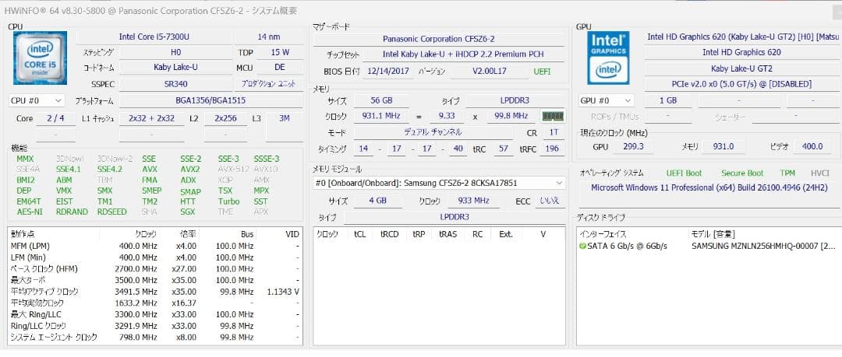Screen dimensions: 842x357
Task: Click the SGX feature label
Action: (188, 212)
